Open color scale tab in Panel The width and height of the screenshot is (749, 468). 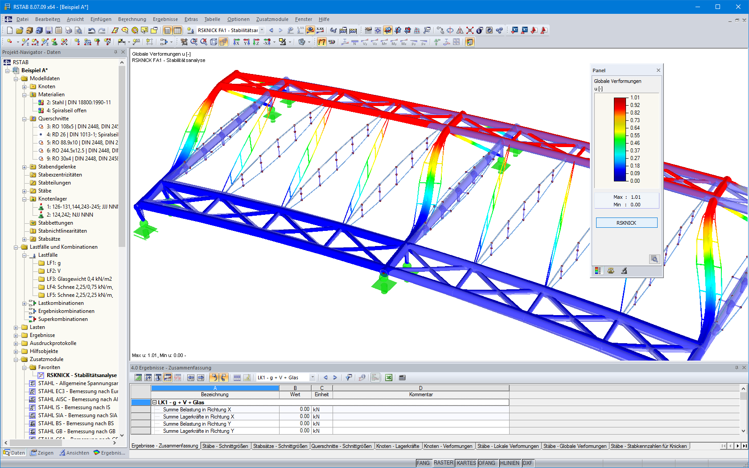598,271
